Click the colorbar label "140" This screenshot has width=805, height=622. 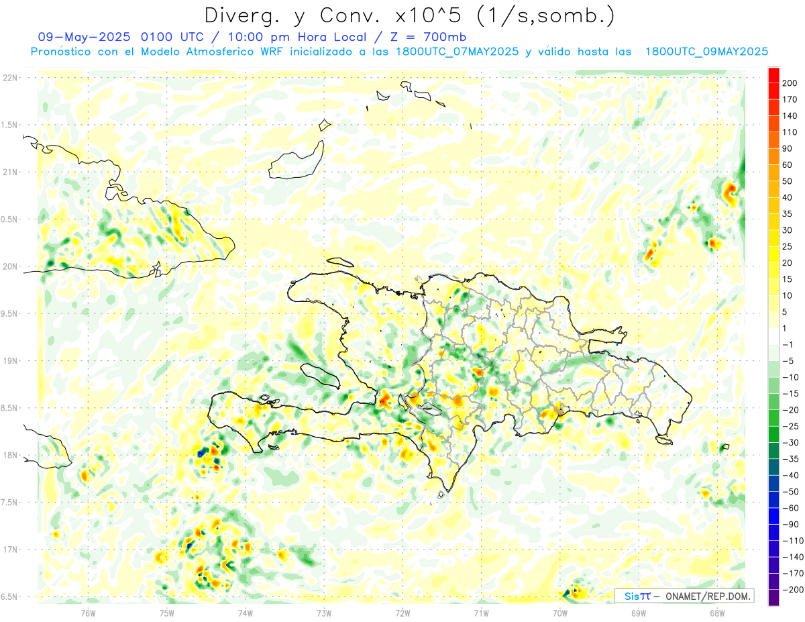pos(789,115)
